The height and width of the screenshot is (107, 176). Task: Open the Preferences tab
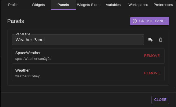[163, 5]
